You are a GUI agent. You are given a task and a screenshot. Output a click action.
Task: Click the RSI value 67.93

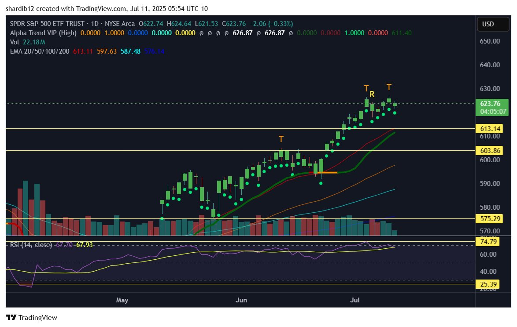pos(85,245)
